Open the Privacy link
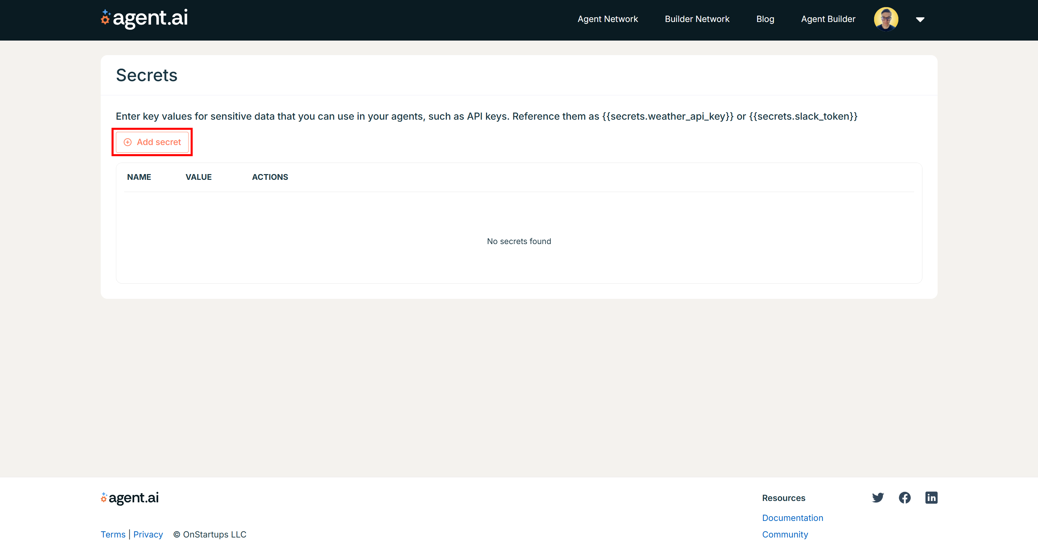 click(148, 534)
